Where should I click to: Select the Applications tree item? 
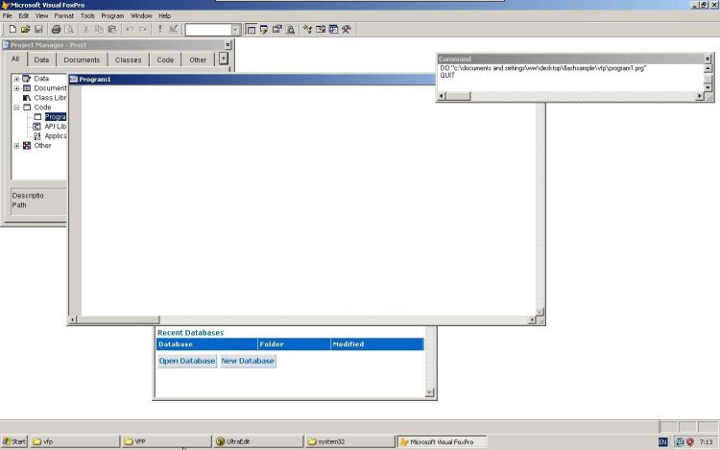[x=56, y=136]
